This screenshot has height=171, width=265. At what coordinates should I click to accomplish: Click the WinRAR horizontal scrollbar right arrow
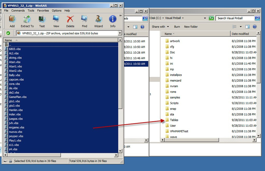coord(116,155)
